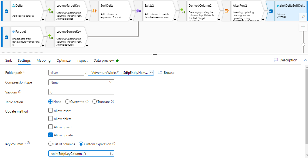Zoom in canvas with plus button
308x159 pixels.
pyautogui.click(x=303, y=27)
